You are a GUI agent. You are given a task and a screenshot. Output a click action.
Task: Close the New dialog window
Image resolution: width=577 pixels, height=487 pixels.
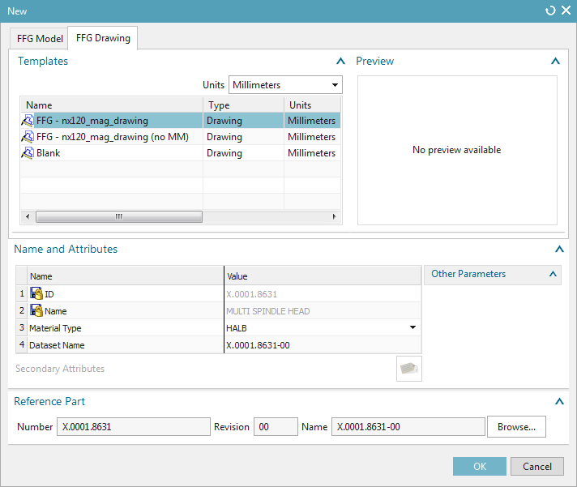coord(566,11)
